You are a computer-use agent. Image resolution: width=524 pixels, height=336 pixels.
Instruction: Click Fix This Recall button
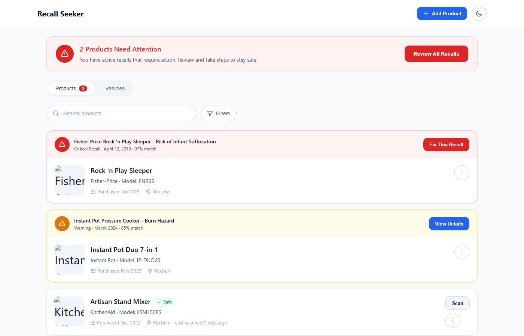446,144
